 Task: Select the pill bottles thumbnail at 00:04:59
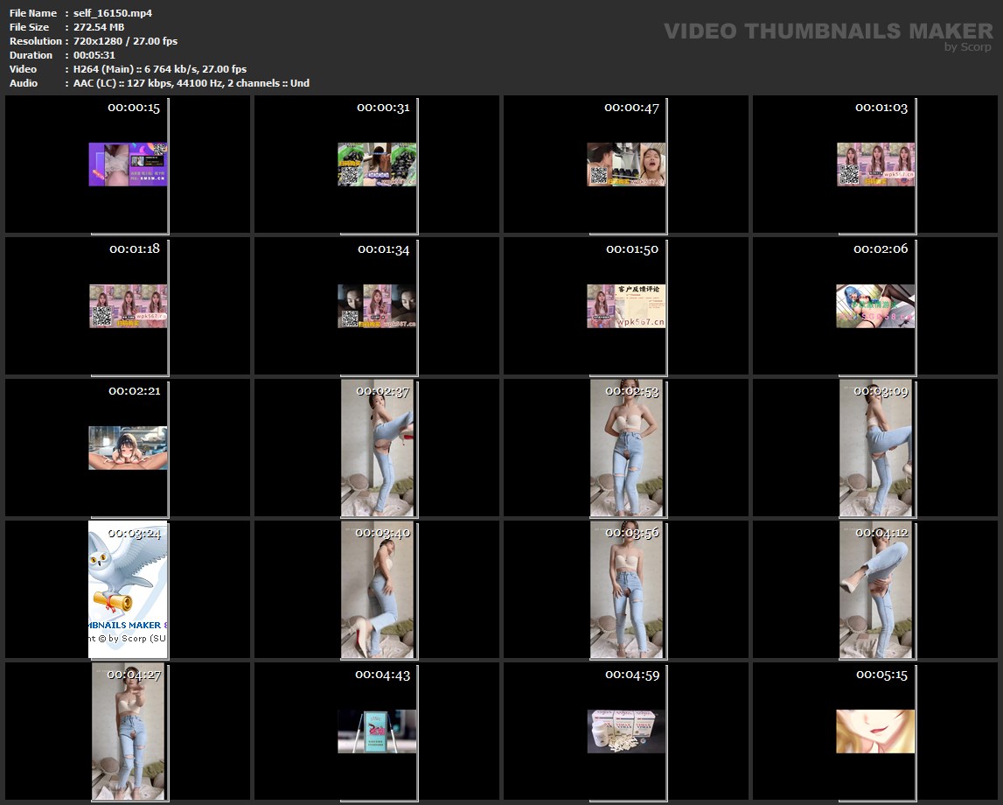(x=626, y=731)
